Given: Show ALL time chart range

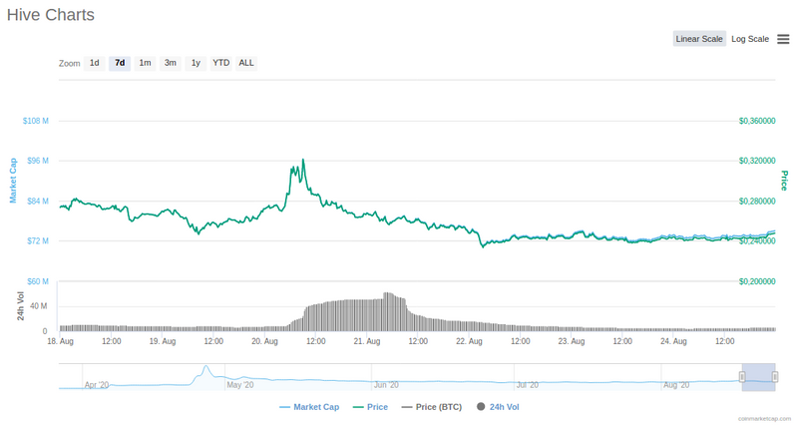Looking at the screenshot, I should coord(246,63).
